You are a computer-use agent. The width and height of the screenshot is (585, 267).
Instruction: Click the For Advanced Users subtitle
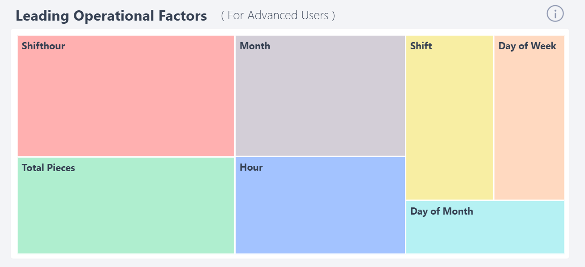278,15
